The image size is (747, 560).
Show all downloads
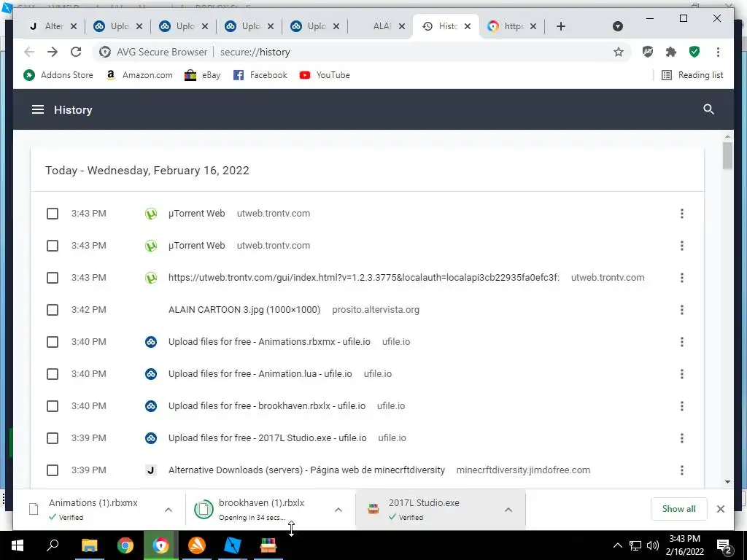tap(678, 509)
